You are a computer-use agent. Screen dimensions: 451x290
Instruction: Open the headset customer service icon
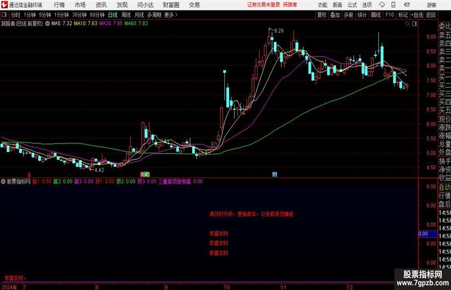pos(382,5)
